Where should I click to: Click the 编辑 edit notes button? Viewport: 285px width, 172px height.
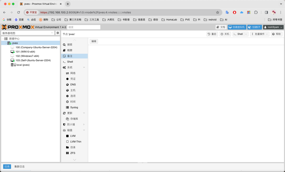tap(94, 41)
